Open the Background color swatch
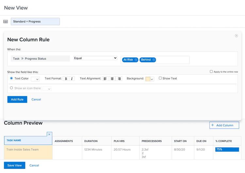Screen dimensions: 245x173 coord(150,79)
